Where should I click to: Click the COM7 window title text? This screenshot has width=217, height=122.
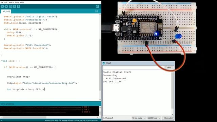108,63
